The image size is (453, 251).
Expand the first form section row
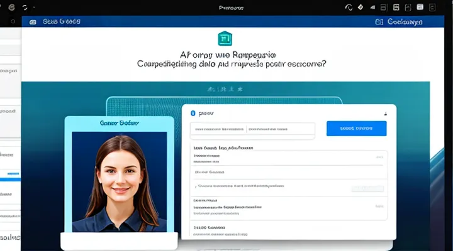tap(379, 156)
